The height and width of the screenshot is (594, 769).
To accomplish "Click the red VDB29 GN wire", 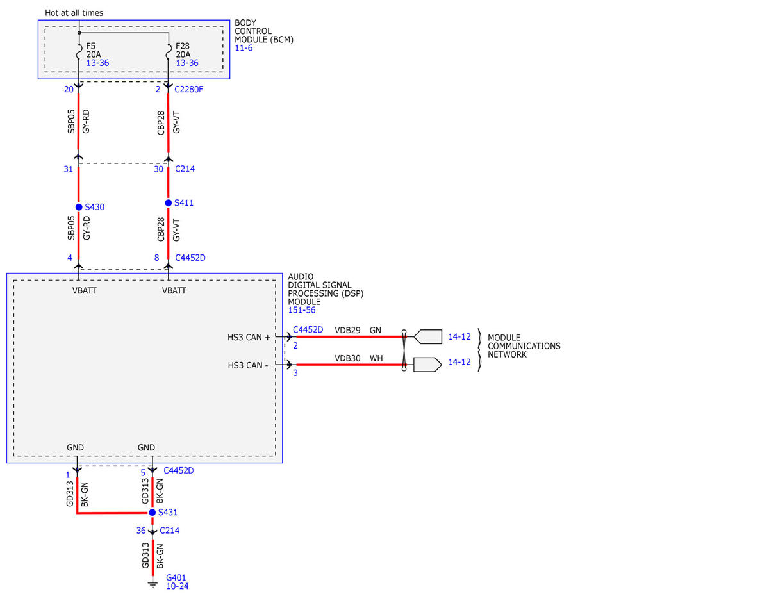I will point(349,336).
